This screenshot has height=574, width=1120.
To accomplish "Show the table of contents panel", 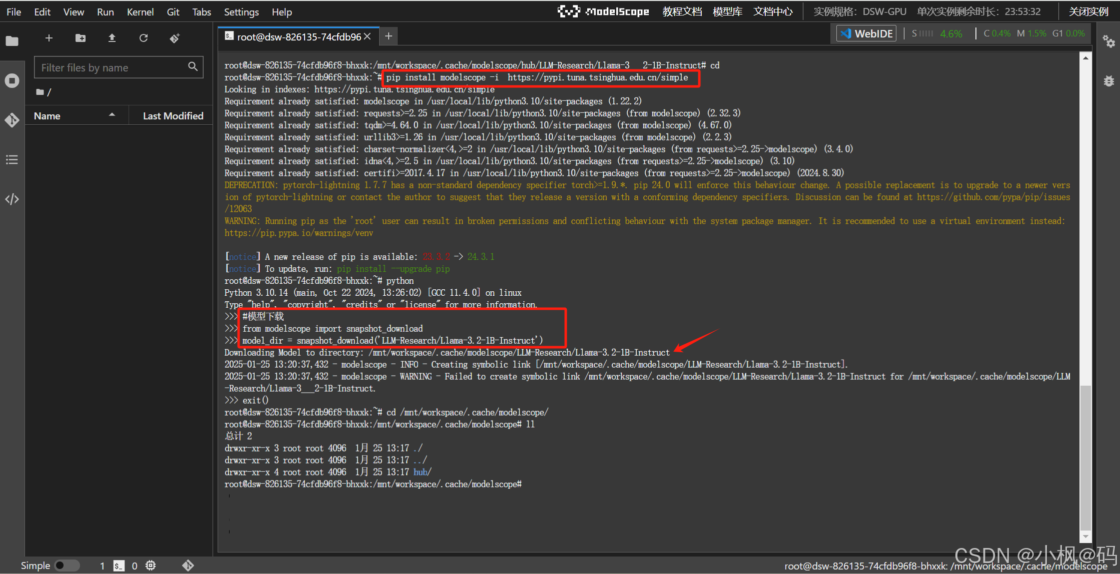I will [12, 159].
